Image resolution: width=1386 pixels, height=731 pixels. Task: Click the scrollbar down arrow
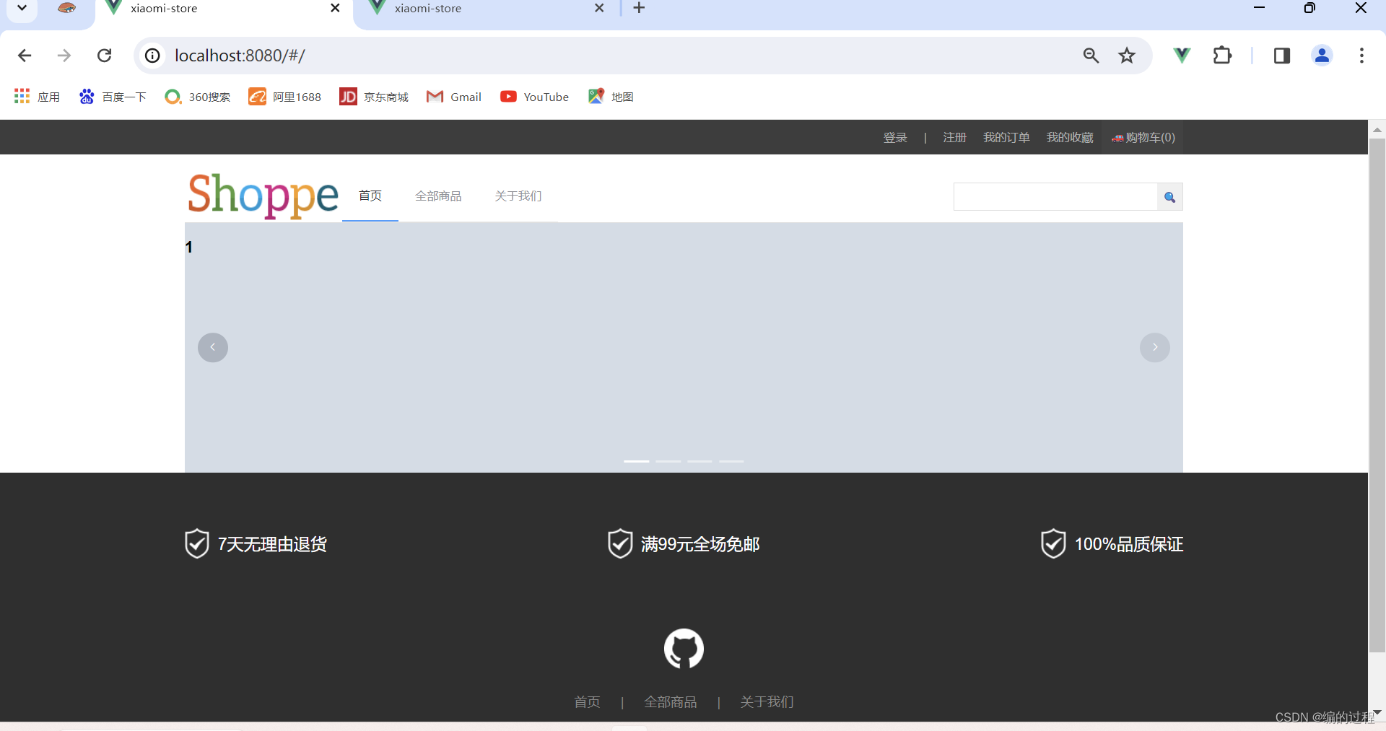[1377, 712]
